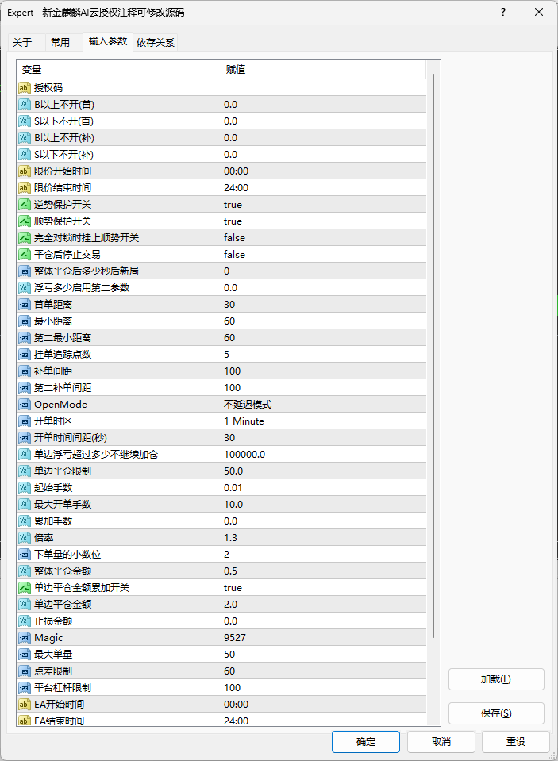Click the vertical scrollbar of parameter list

tap(433, 357)
